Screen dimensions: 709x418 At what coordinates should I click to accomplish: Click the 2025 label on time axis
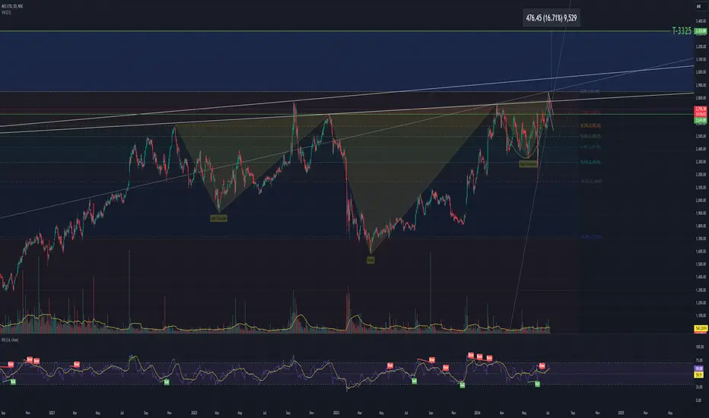[x=621, y=413]
